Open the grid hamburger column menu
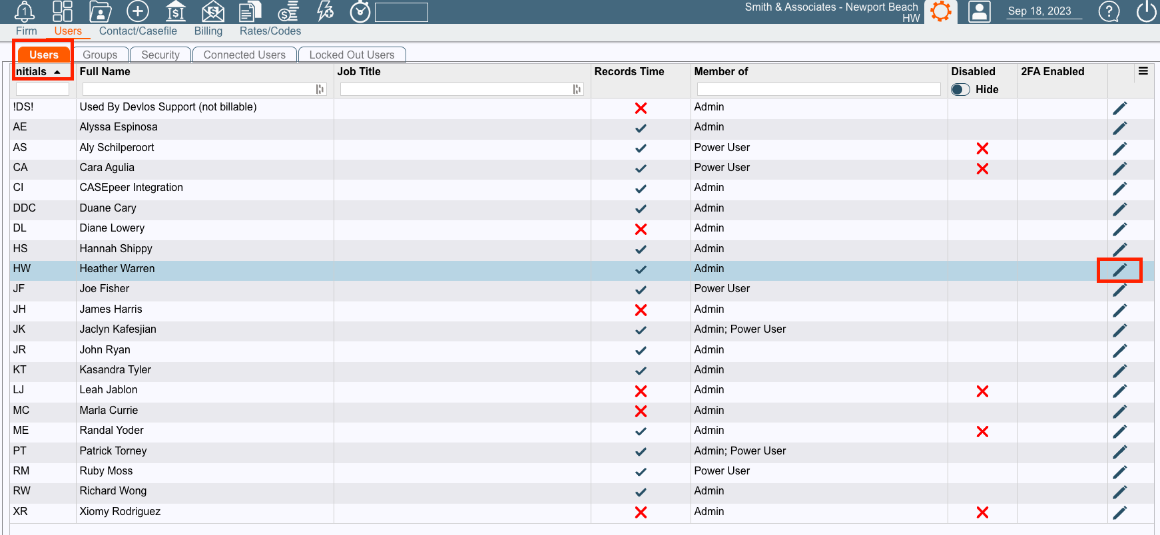 [1143, 71]
